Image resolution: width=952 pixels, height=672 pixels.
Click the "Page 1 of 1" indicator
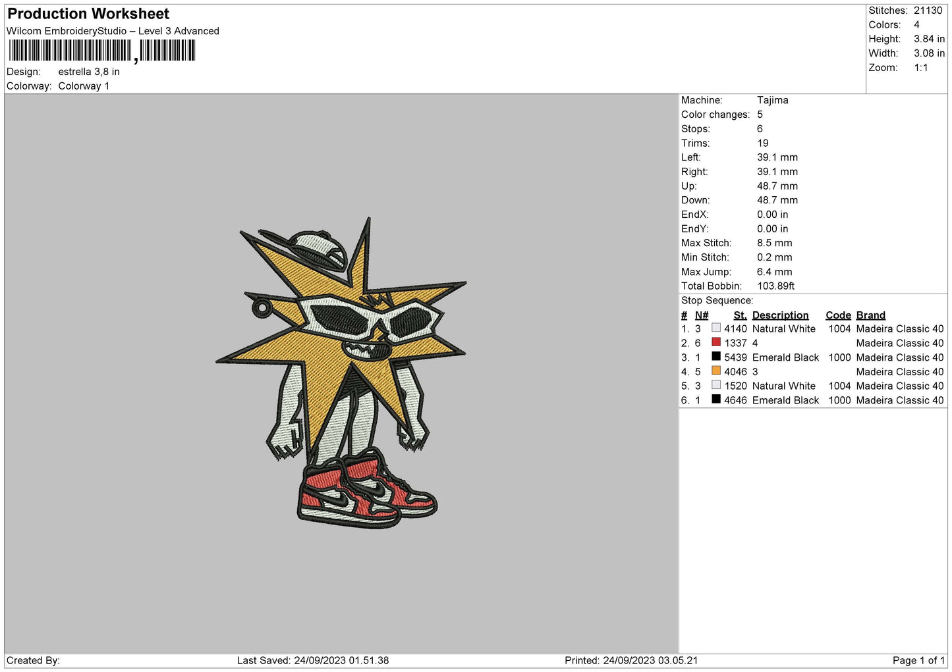point(918,661)
